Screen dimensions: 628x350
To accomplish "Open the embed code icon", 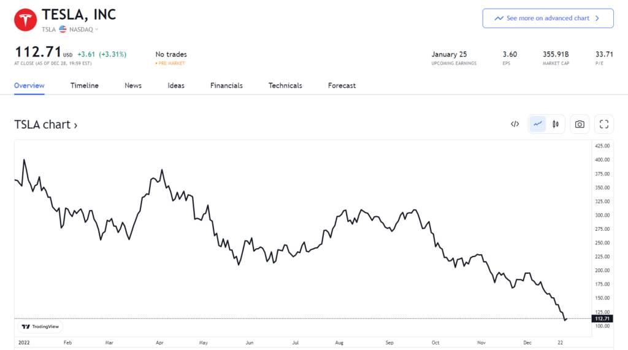I will (515, 124).
